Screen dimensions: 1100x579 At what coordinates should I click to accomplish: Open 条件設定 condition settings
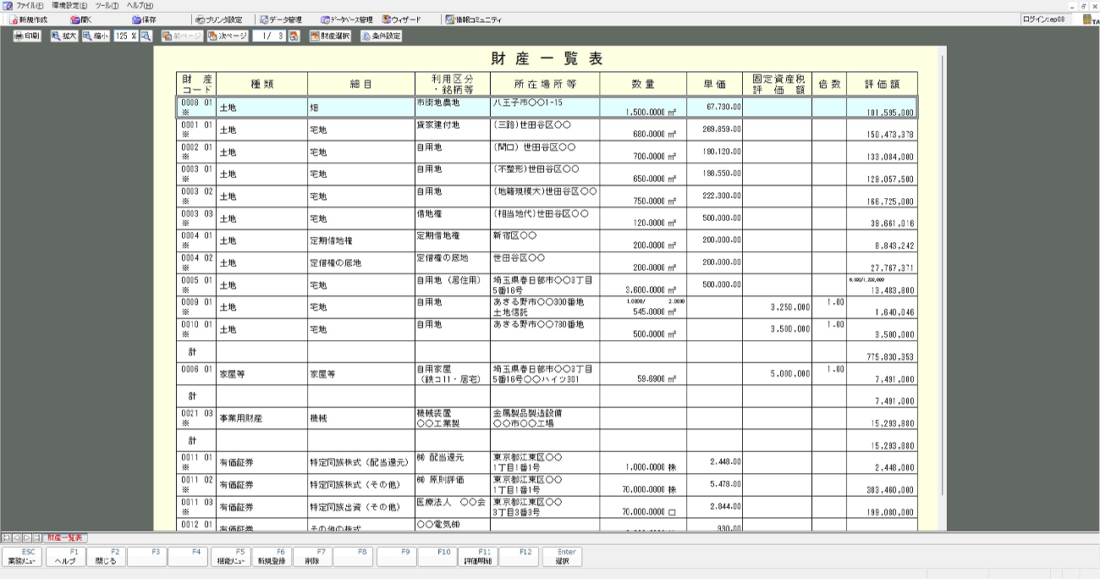click(381, 36)
